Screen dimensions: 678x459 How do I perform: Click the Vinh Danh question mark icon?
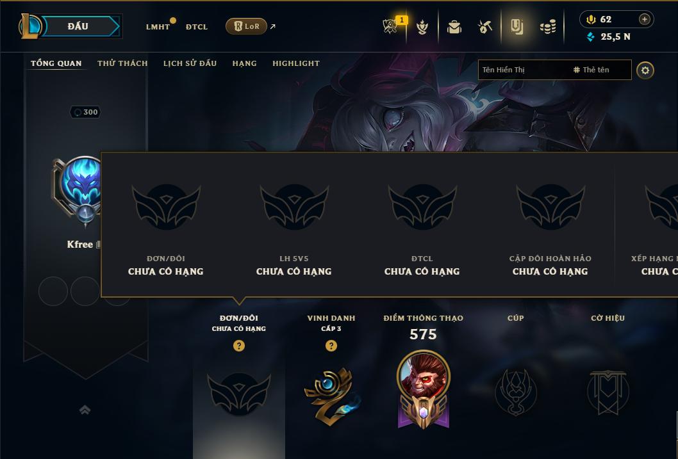331,346
